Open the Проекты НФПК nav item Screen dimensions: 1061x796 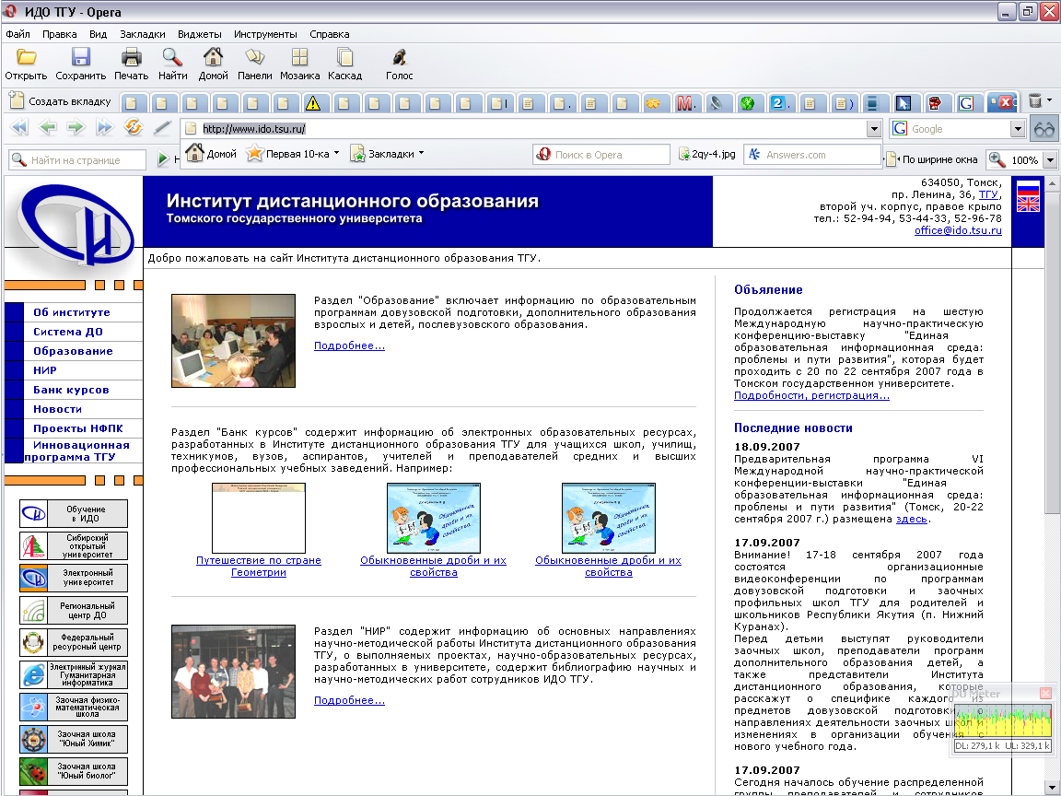coord(78,428)
